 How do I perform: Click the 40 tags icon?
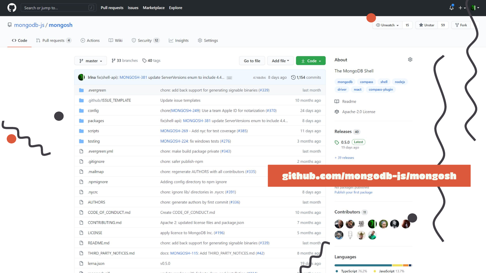(x=145, y=61)
